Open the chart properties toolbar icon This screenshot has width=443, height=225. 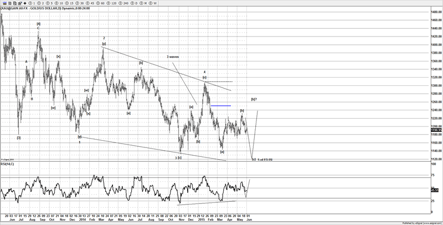pos(20,3)
